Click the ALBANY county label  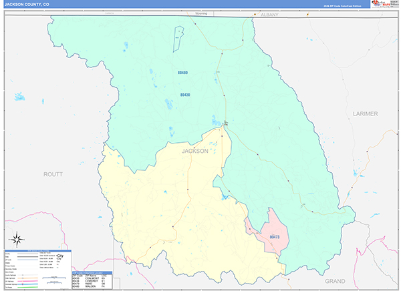tap(269, 15)
